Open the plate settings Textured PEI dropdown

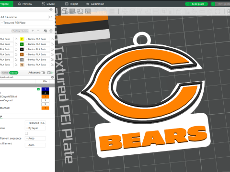[x=35, y=123]
